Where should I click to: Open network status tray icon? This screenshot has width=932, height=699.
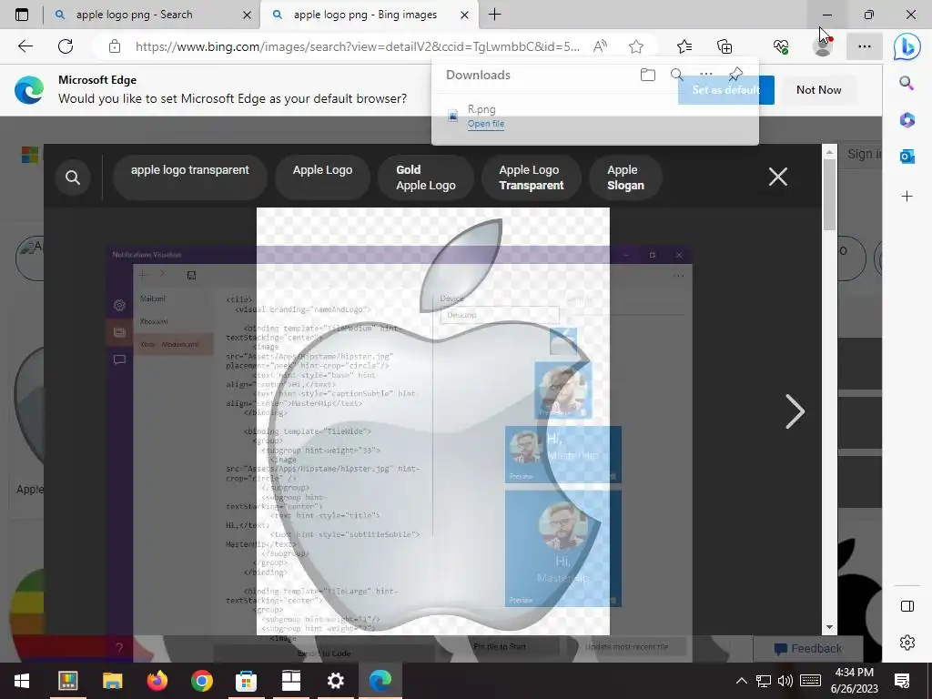[764, 681]
